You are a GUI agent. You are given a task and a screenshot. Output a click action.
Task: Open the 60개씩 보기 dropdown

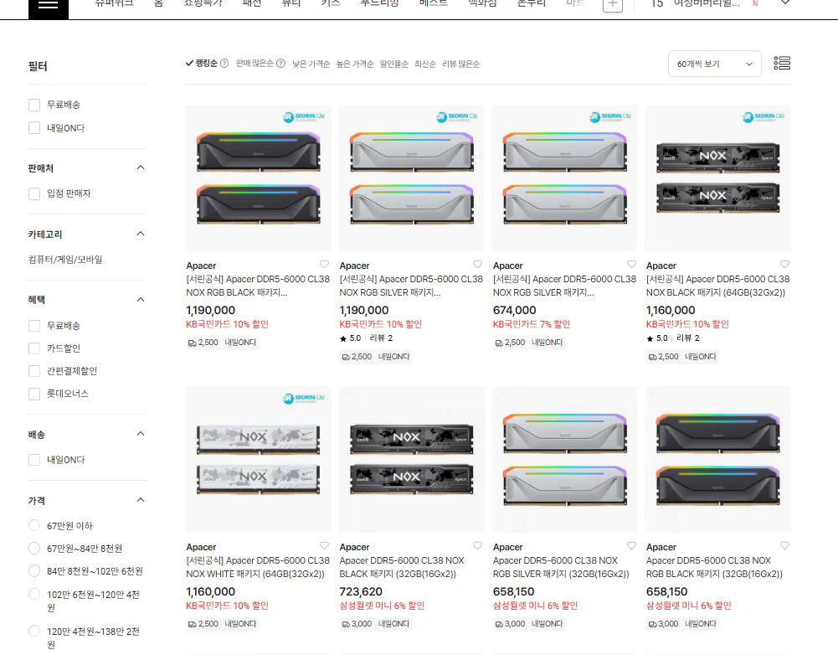tap(713, 63)
